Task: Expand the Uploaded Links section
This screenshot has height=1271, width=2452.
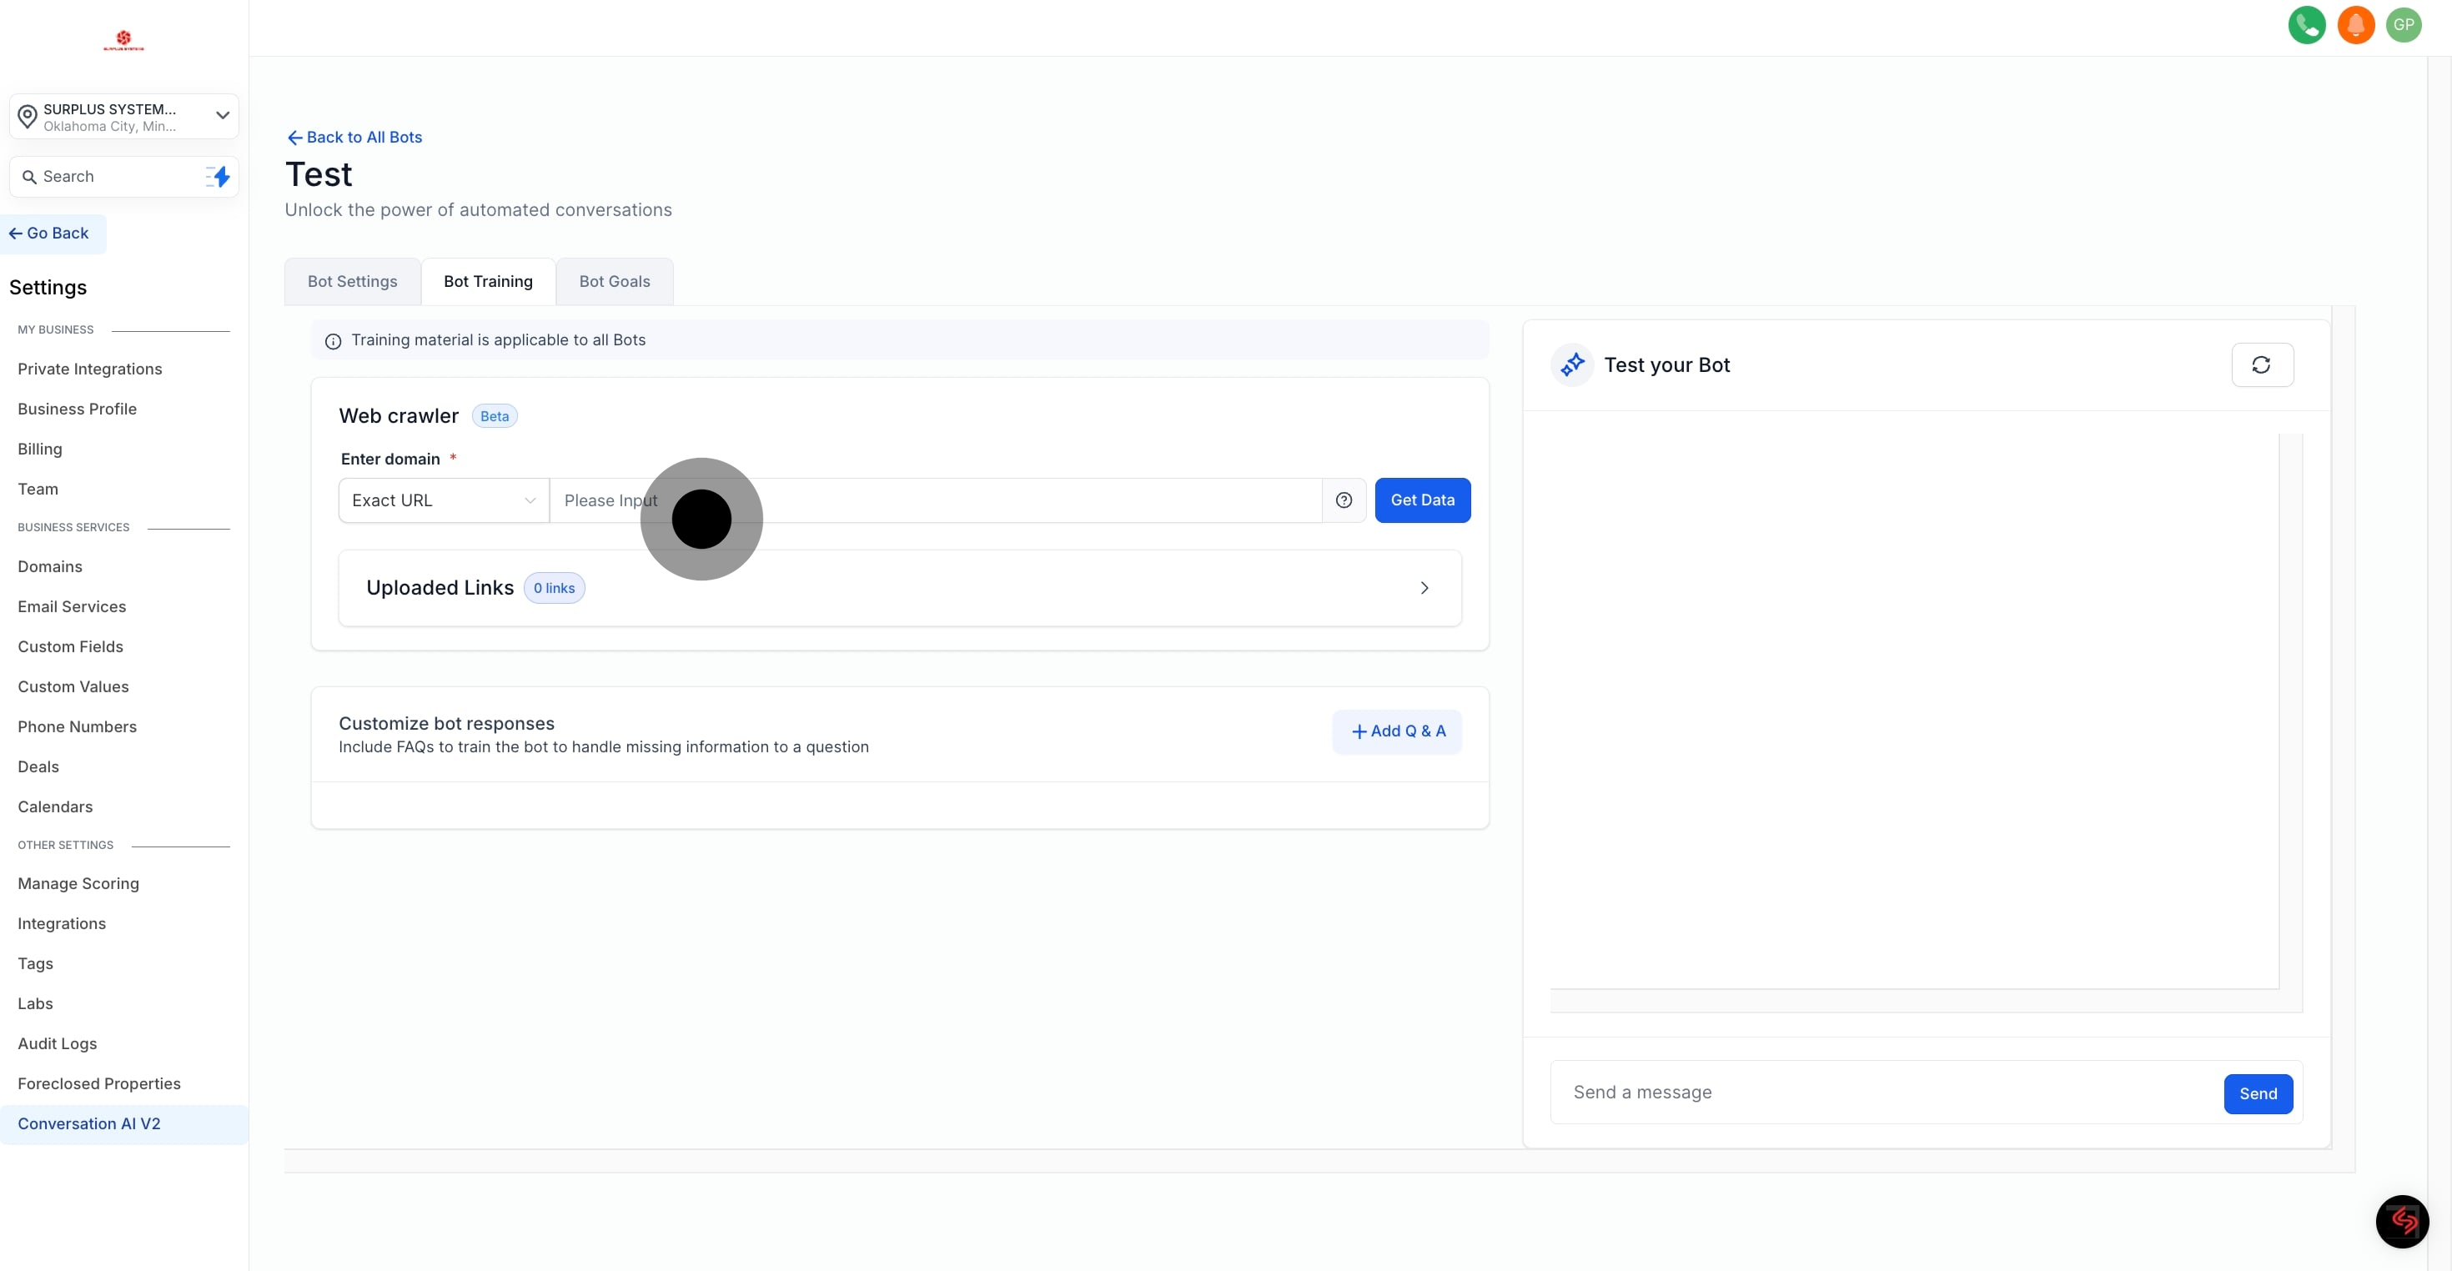Action: 1424,587
